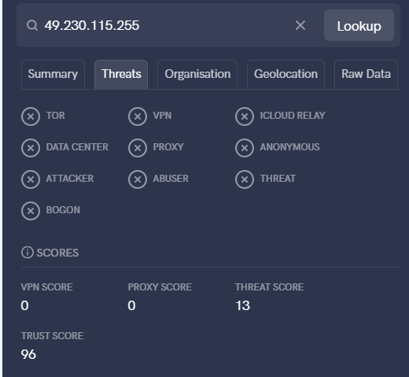Switch to the Summary tab

coord(53,75)
